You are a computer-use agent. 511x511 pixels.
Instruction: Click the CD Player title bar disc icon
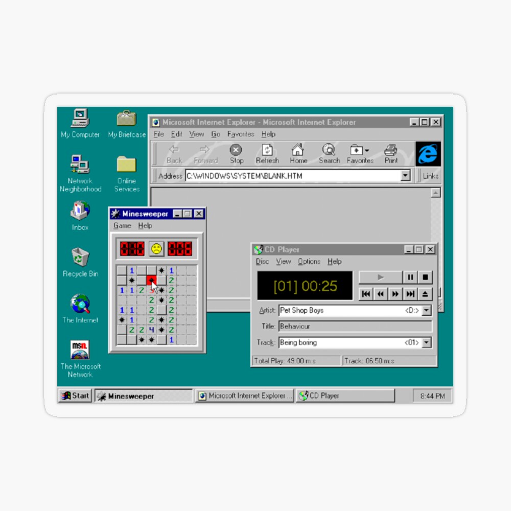coord(259,250)
